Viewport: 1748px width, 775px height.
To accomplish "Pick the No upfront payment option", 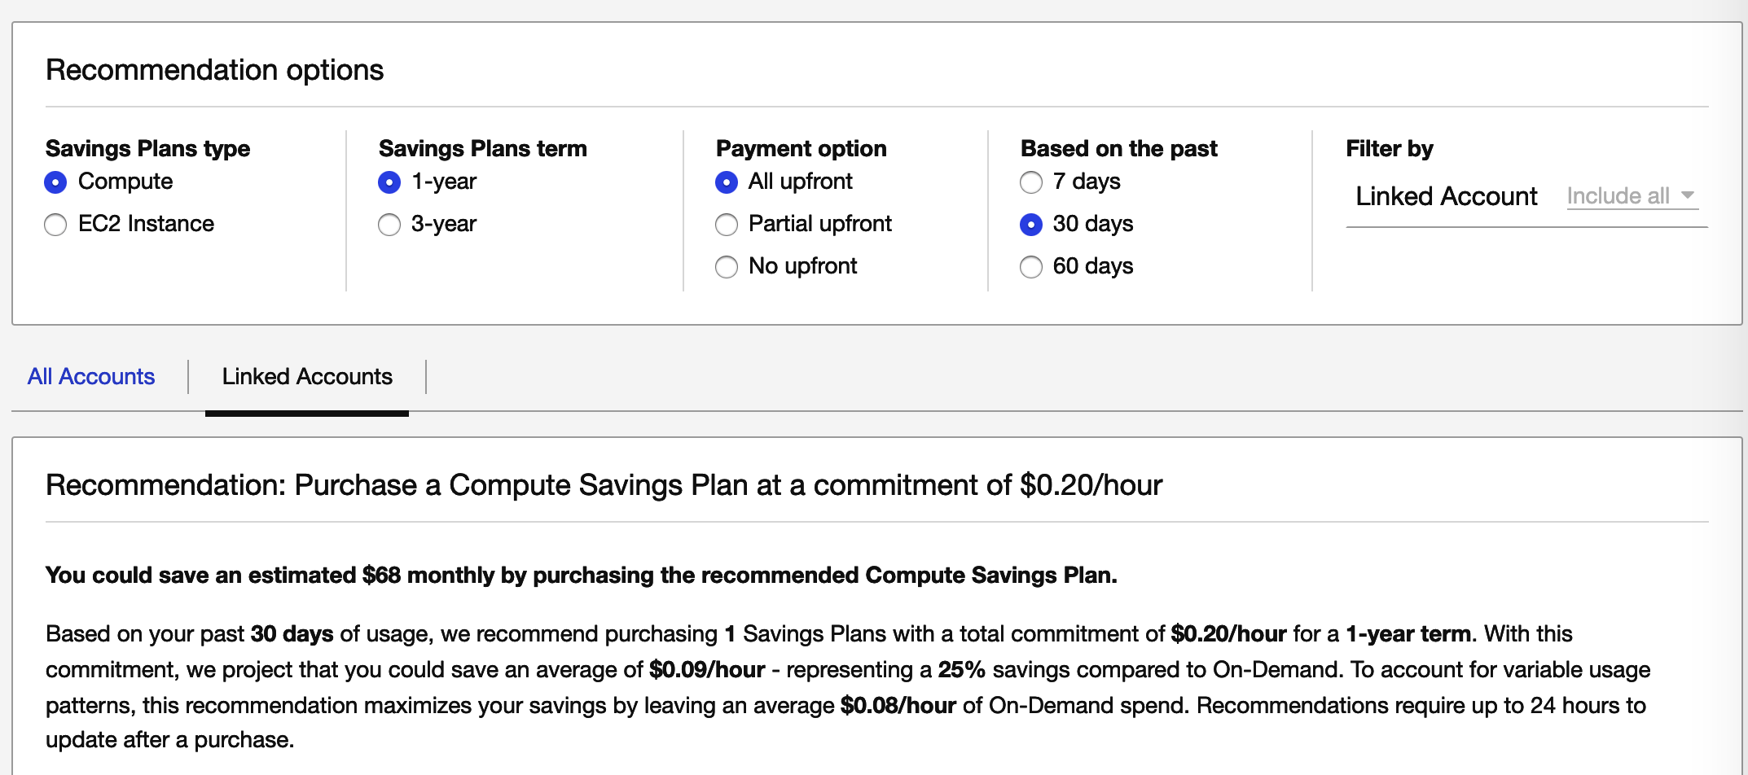I will click(x=726, y=267).
